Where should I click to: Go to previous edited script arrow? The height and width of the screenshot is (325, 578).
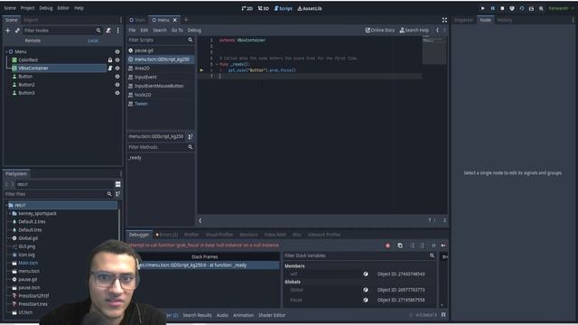click(x=437, y=30)
